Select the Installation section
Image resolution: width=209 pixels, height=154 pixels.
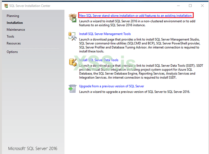[x=15, y=23]
